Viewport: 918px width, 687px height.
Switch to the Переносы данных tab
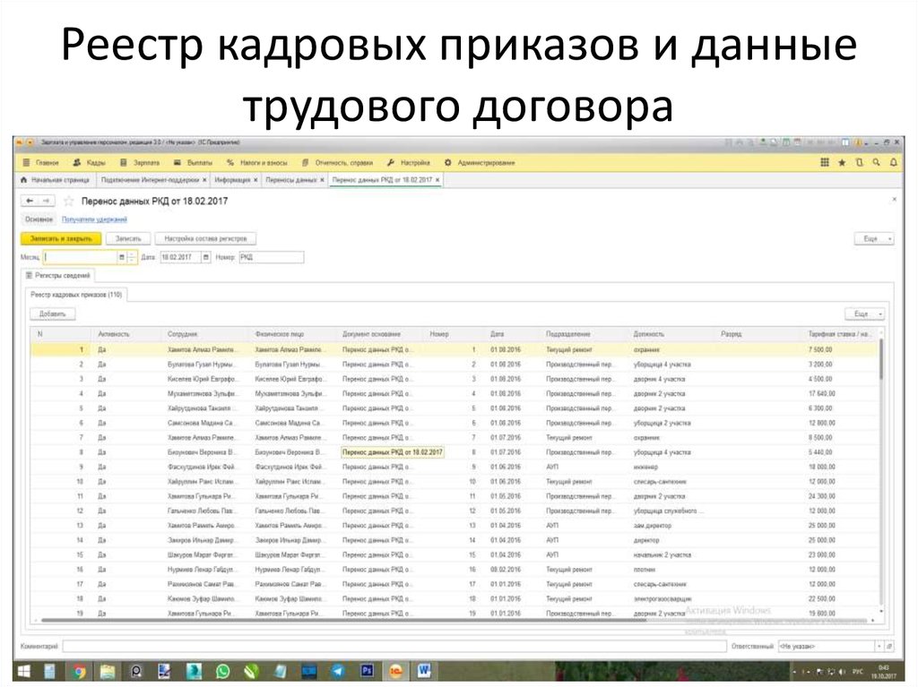292,179
